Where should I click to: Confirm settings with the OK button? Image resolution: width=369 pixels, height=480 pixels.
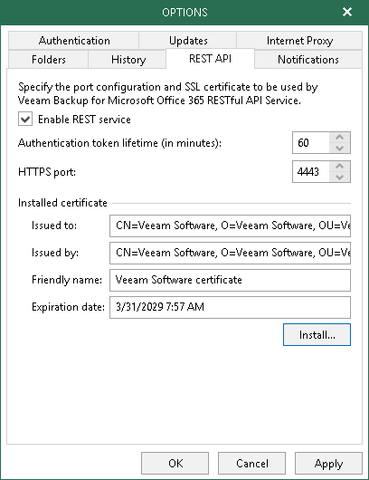(x=175, y=463)
